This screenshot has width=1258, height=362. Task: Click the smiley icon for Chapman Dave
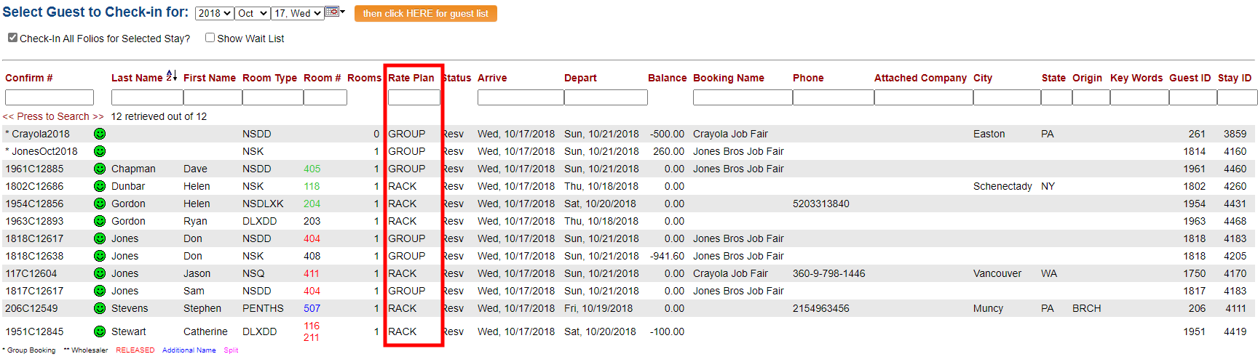point(100,169)
